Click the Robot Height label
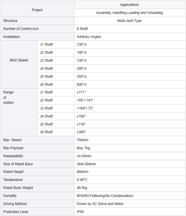 point(13,172)
